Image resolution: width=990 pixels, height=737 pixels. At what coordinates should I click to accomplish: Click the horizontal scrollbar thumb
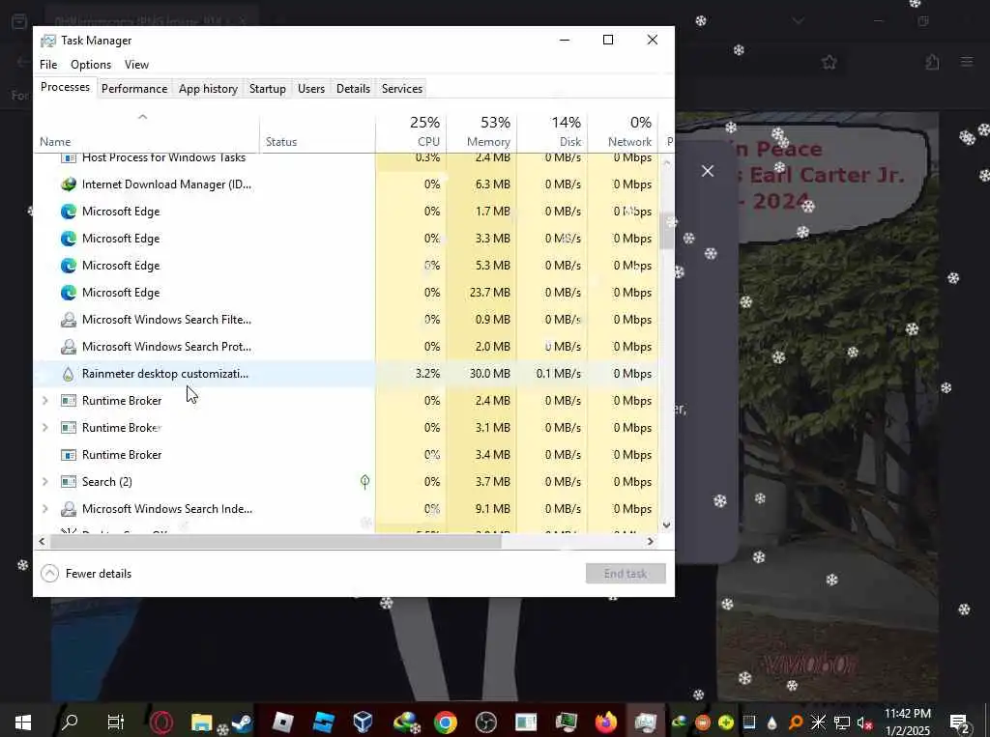[x=276, y=541]
